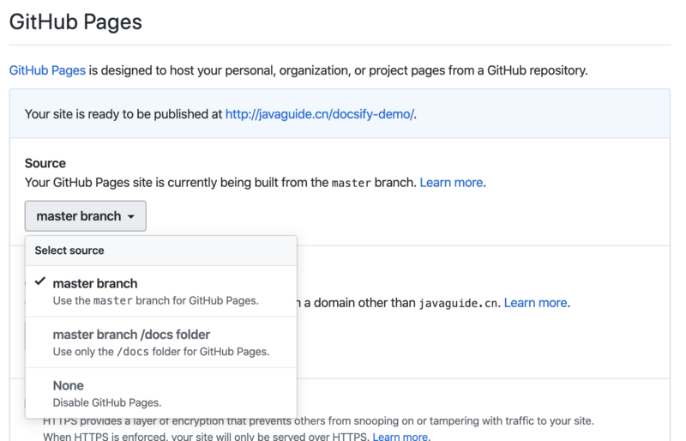Select 'None' to disable GitHub Pages

[x=69, y=386]
